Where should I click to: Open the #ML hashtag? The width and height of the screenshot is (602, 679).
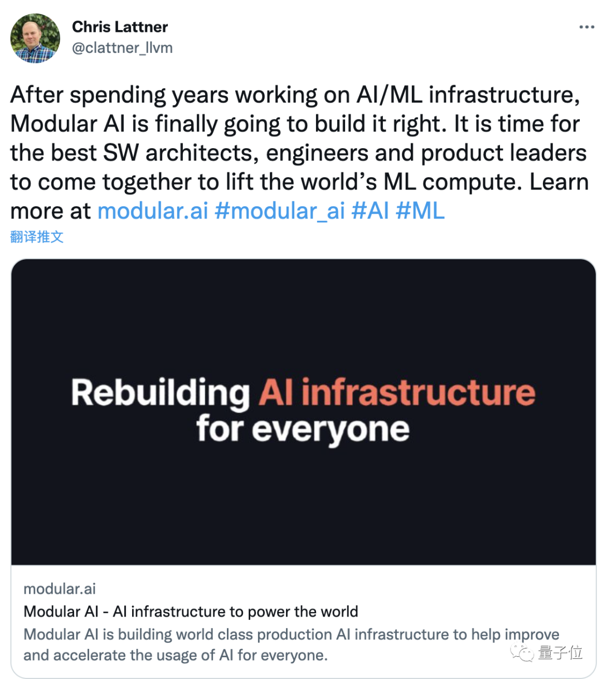[x=420, y=211]
